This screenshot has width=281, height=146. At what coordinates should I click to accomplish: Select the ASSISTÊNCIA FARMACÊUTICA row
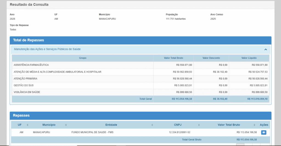(x=140, y=65)
